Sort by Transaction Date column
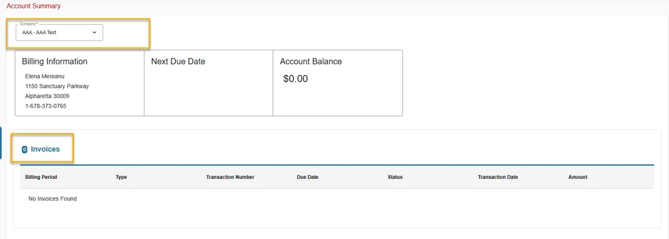This screenshot has height=239, width=669. pyautogui.click(x=498, y=177)
